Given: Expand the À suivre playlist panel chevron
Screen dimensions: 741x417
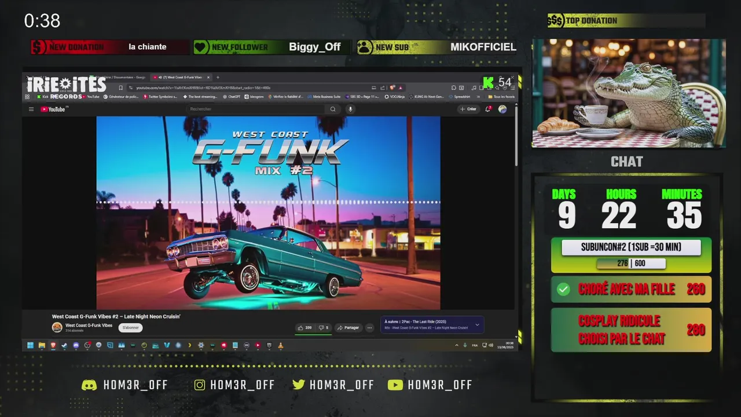Looking at the screenshot, I should coord(477,325).
